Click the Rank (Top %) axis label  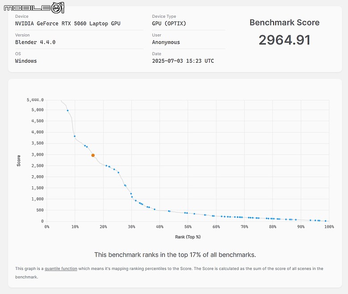[x=188, y=237]
